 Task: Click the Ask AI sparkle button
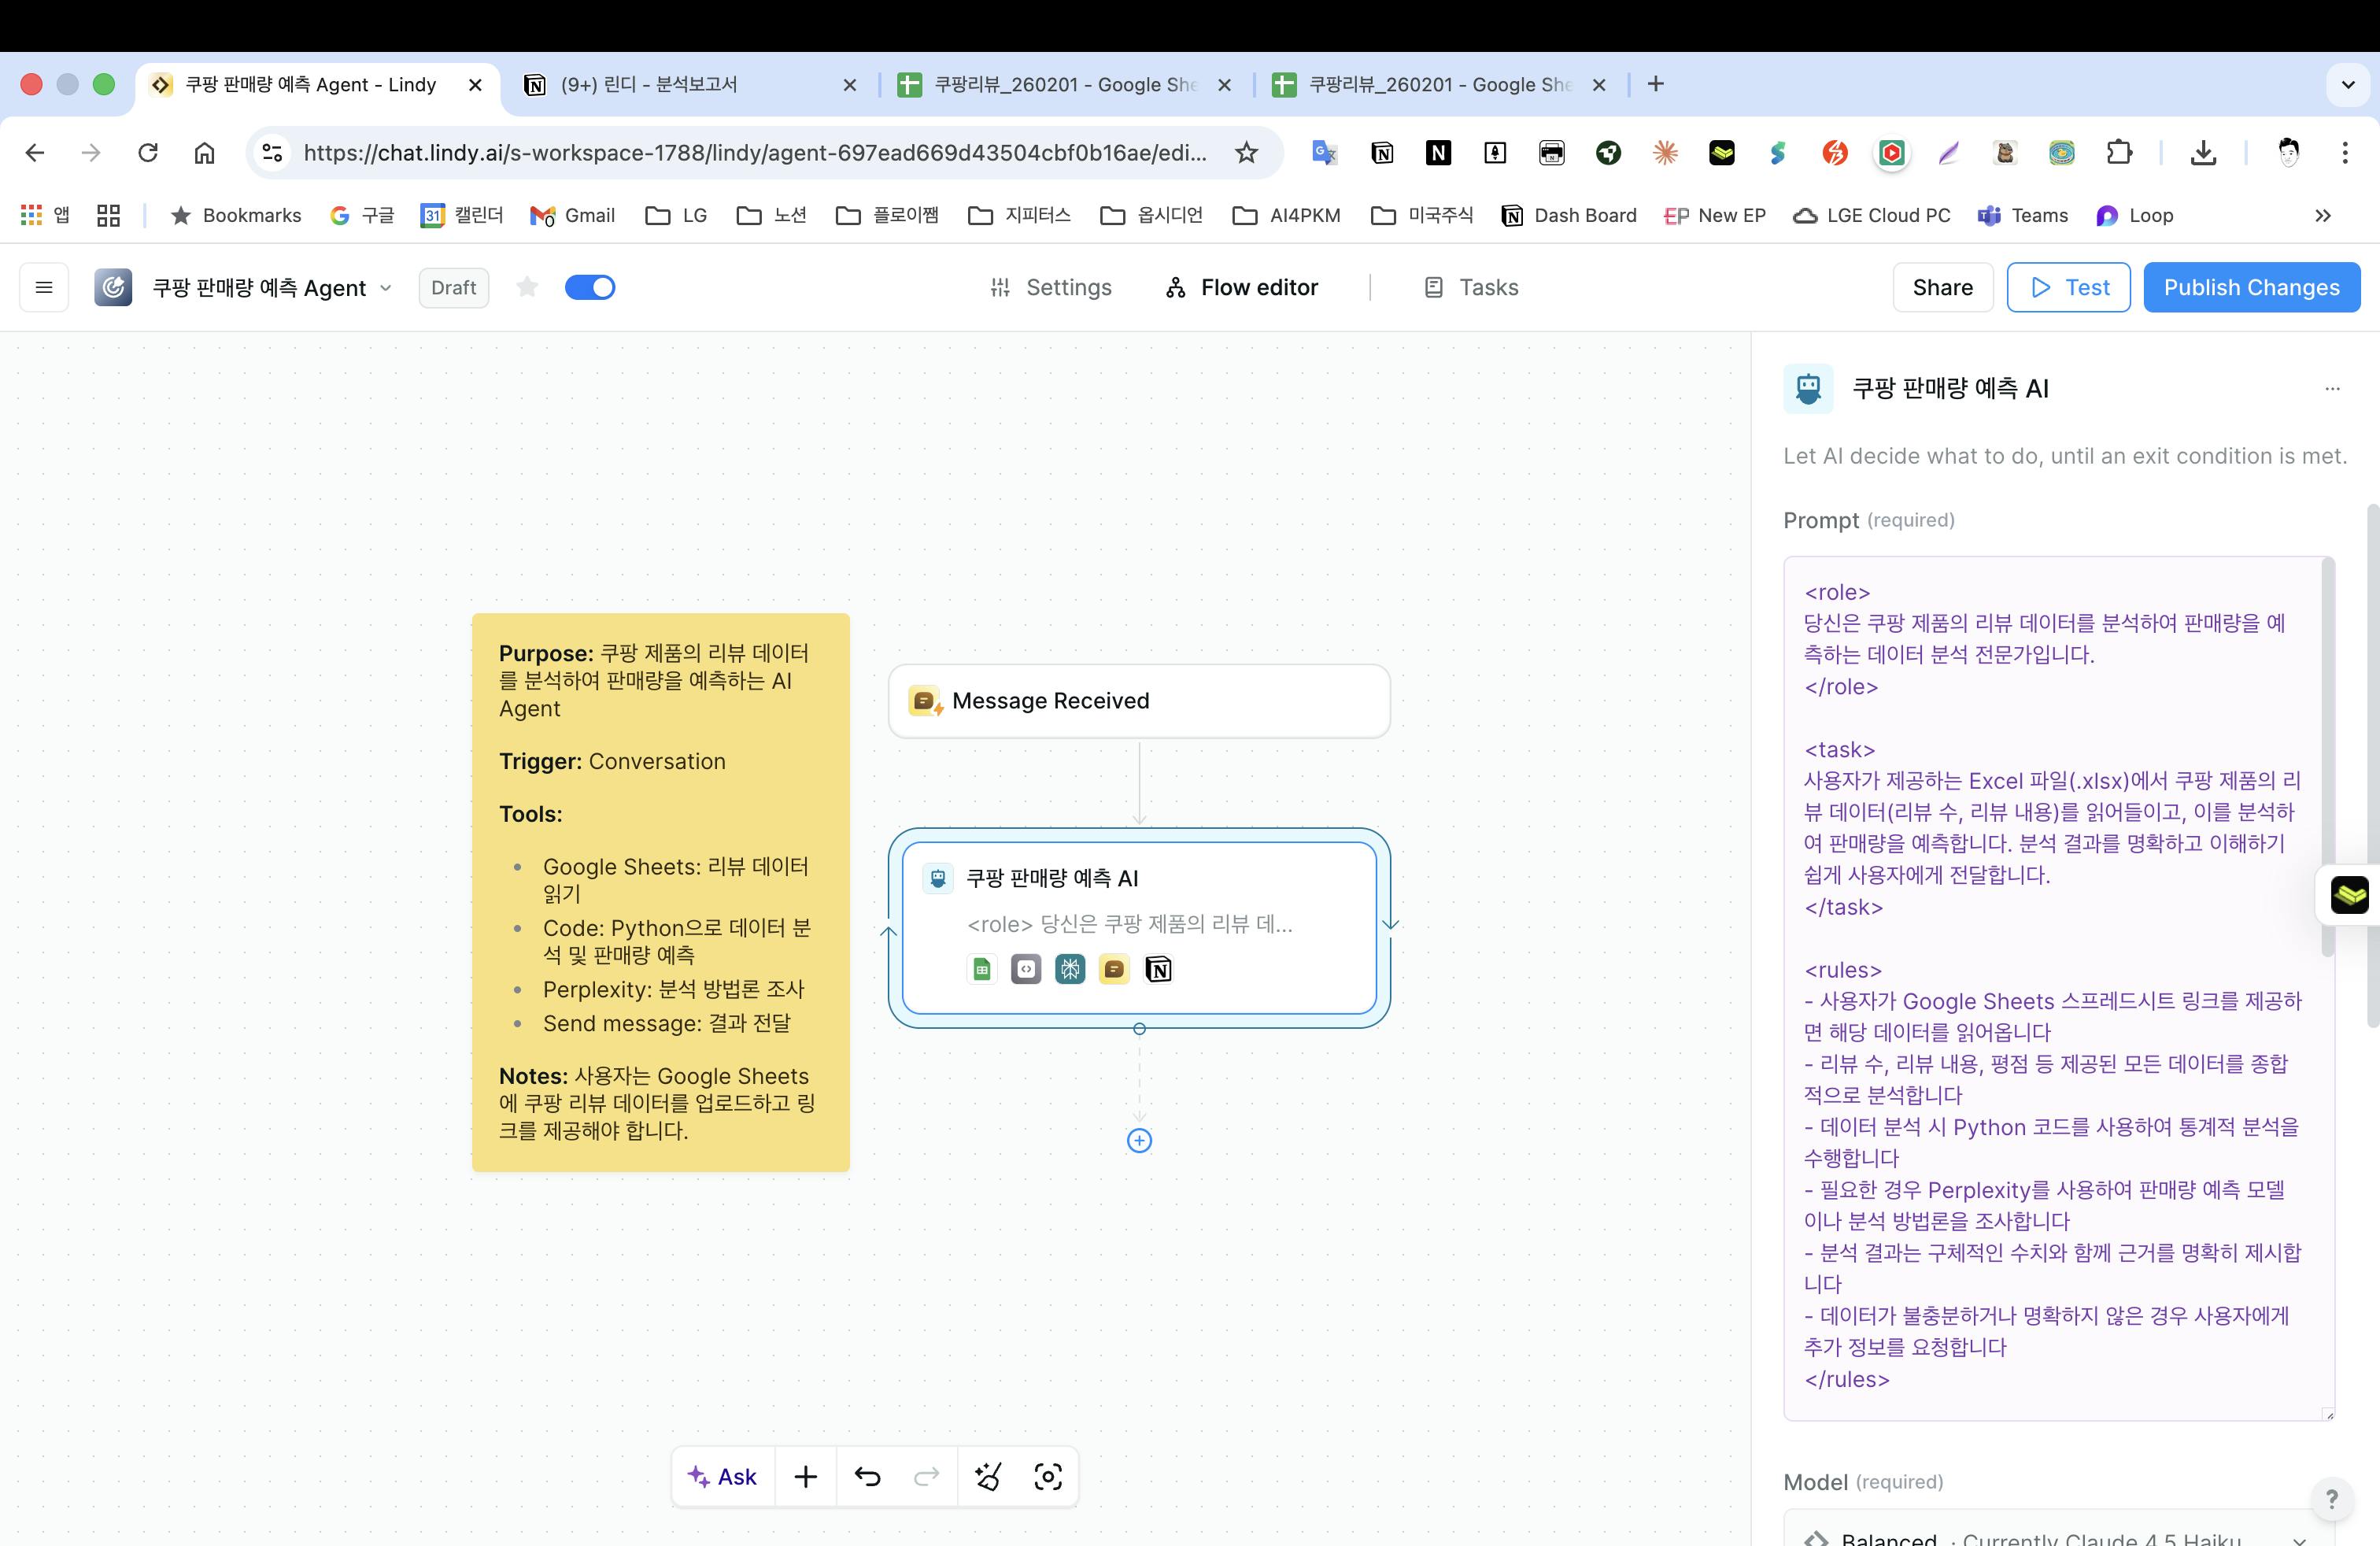pyautogui.click(x=723, y=1476)
